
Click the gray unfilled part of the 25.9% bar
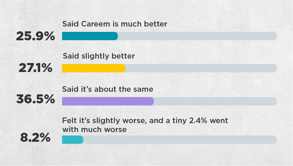(x=197, y=36)
